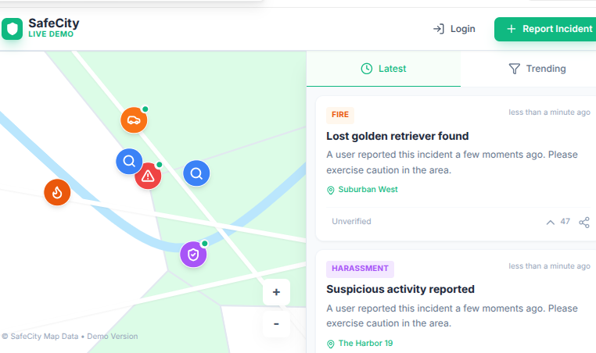Click the FIRE category tag
This screenshot has height=353, width=596.
coord(340,115)
